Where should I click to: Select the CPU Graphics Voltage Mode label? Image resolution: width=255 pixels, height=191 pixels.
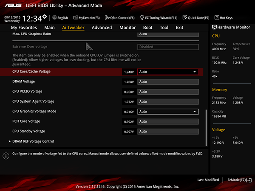pyautogui.click(x=34, y=111)
